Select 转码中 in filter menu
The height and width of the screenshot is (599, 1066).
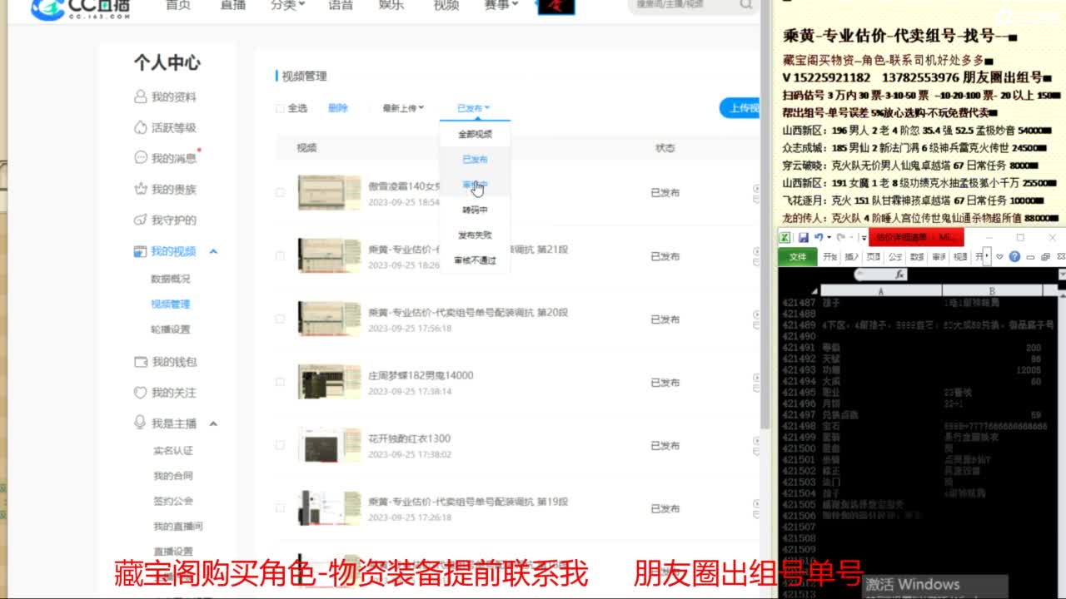(x=475, y=210)
